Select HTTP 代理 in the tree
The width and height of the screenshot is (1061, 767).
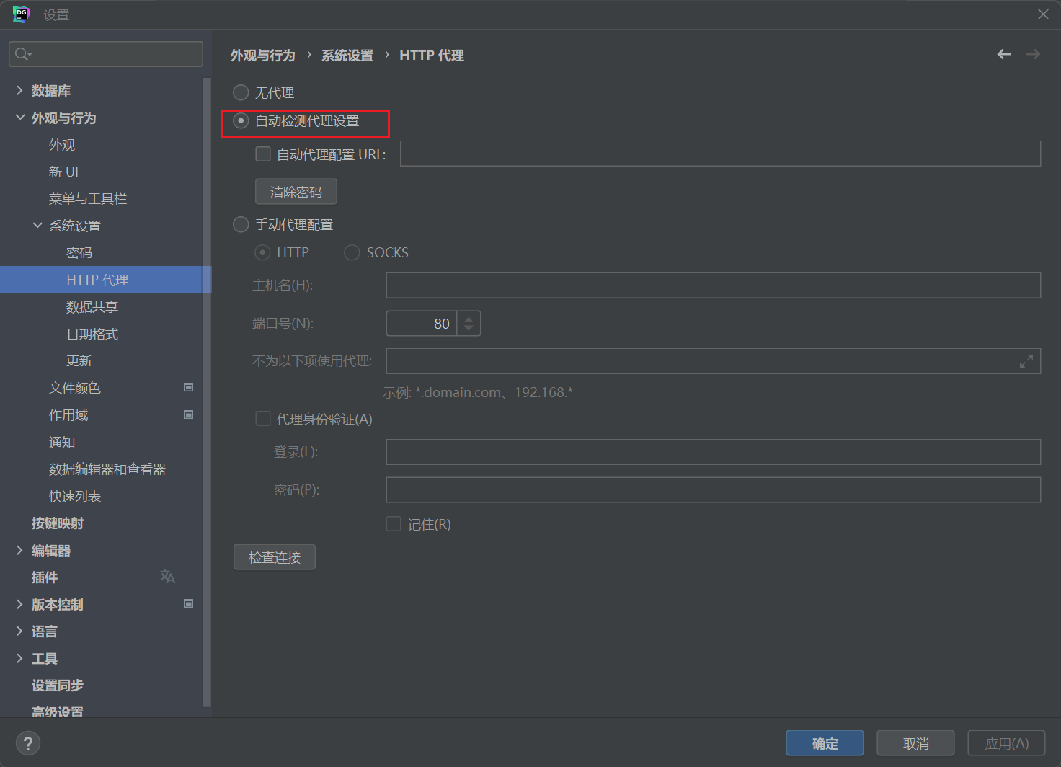105,280
